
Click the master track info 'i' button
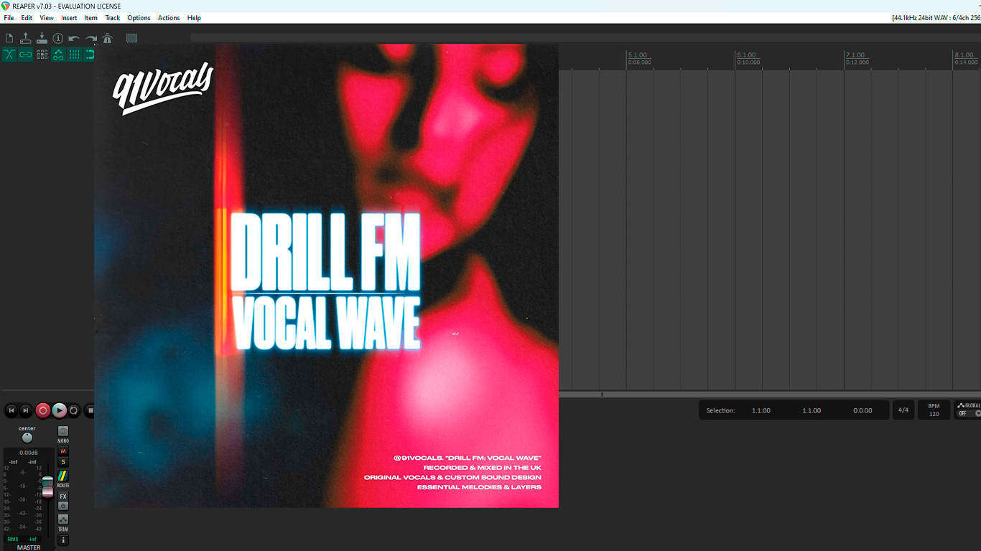63,540
